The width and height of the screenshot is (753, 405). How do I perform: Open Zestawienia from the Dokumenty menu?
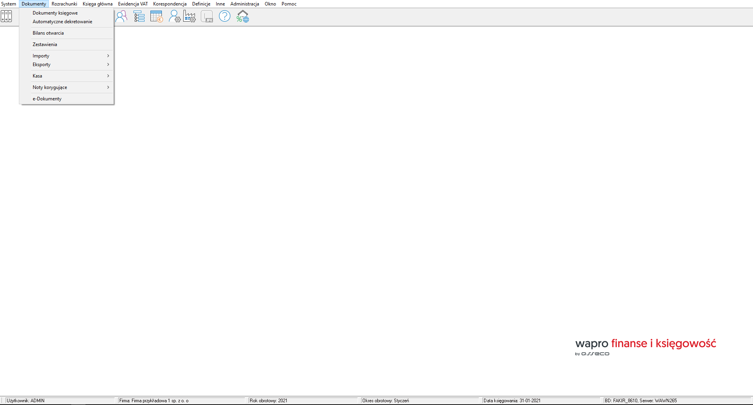point(67,44)
